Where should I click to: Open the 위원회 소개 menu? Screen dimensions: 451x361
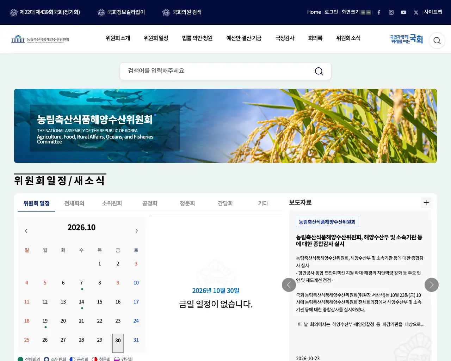pyautogui.click(x=118, y=38)
